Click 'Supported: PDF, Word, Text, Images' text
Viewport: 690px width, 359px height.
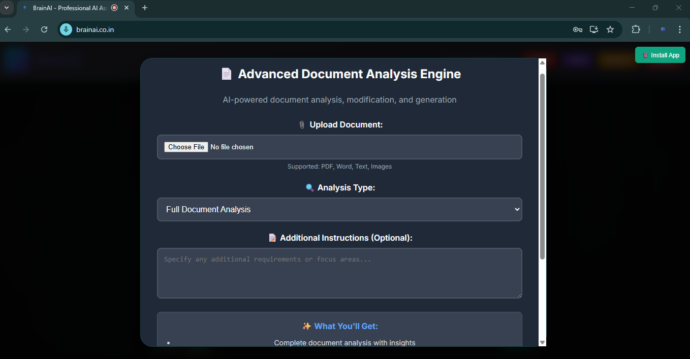(x=339, y=167)
